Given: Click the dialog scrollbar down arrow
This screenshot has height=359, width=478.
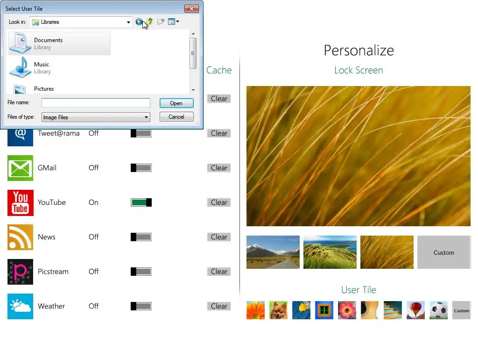Looking at the screenshot, I should click(193, 90).
